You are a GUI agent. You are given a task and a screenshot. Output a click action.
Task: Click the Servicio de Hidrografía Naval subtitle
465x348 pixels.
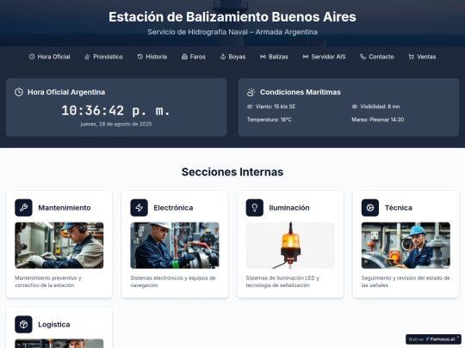click(x=232, y=32)
